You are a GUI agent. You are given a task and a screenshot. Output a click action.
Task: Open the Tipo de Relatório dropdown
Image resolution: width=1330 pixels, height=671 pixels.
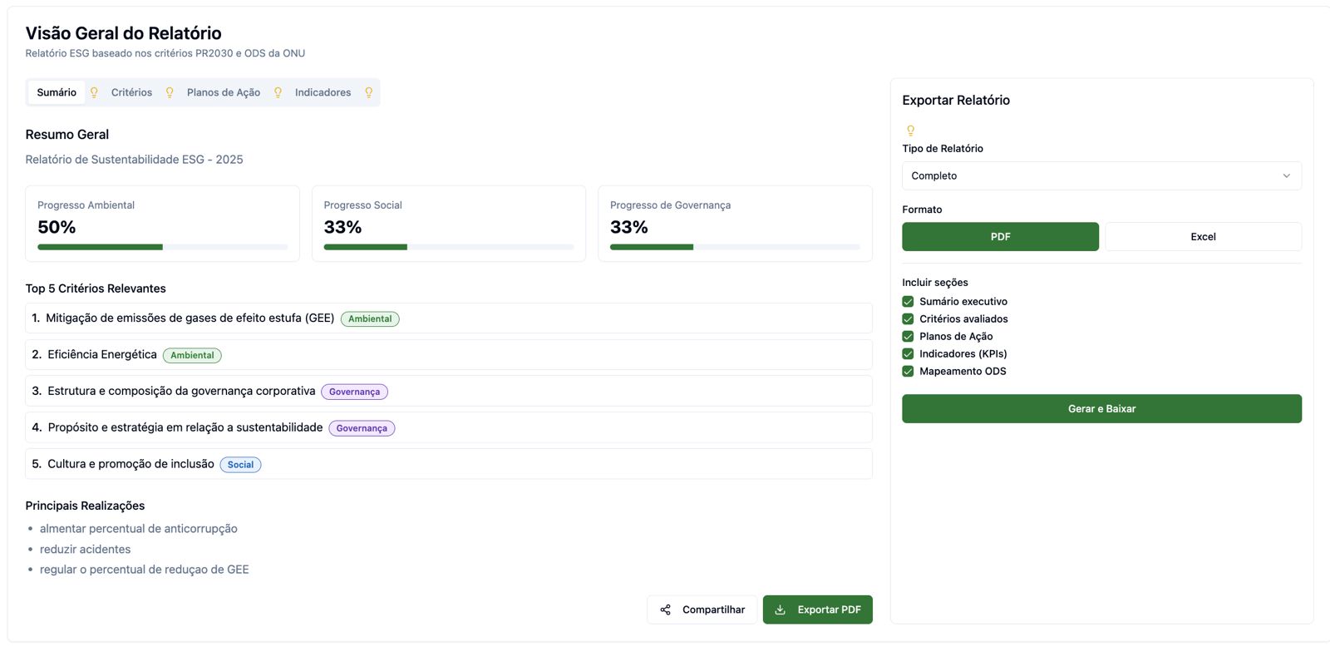pyautogui.click(x=1101, y=175)
